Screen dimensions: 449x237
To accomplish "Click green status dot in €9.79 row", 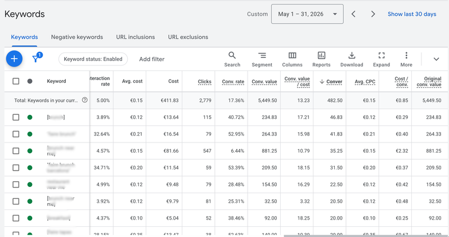I will pyautogui.click(x=30, y=201).
